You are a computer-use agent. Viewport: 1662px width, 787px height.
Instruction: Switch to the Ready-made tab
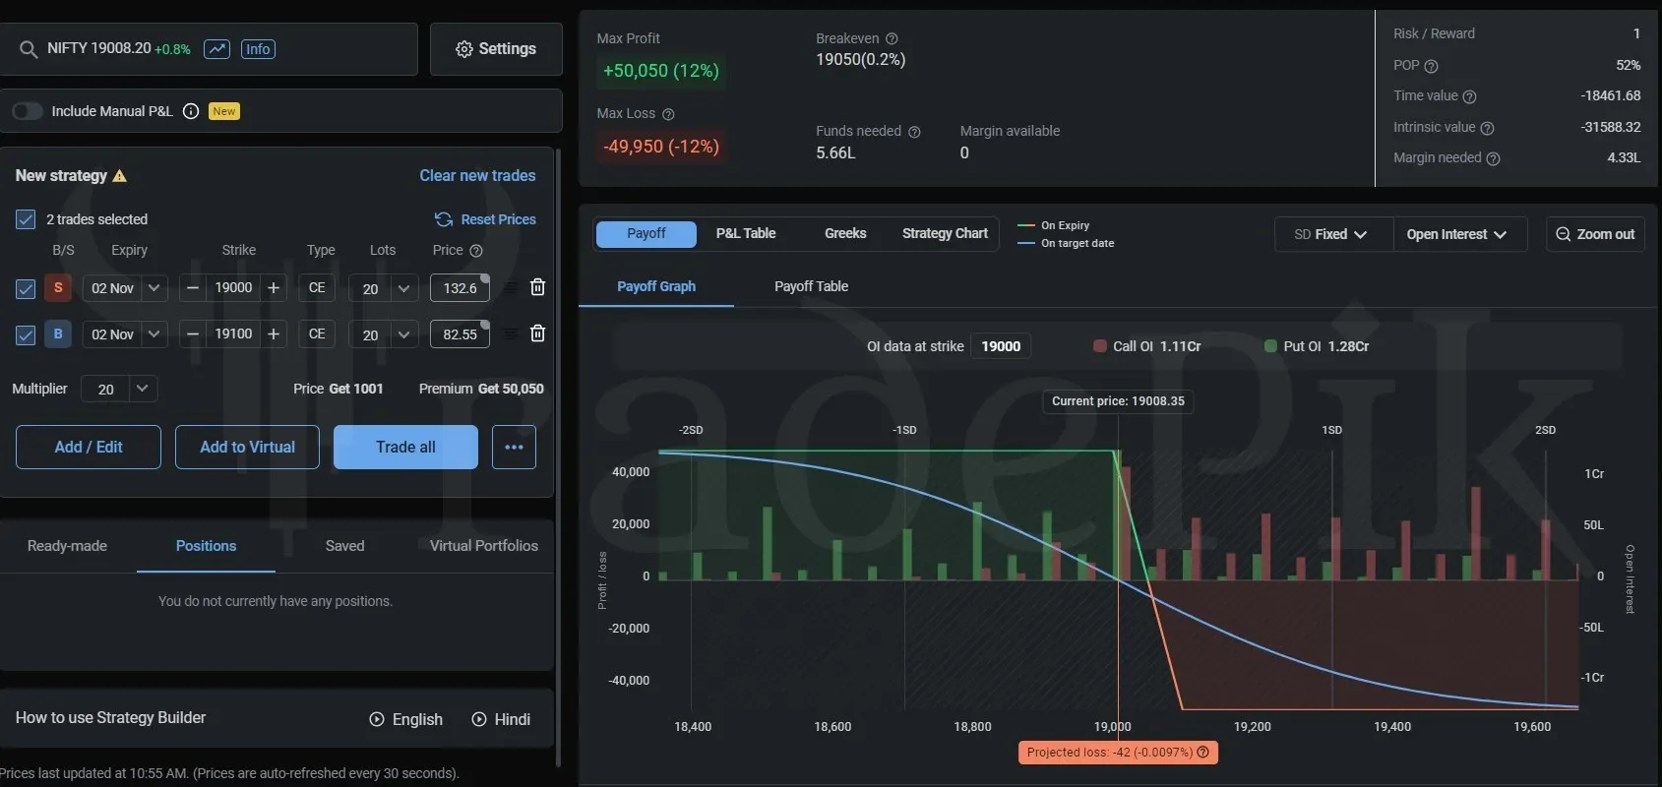click(x=67, y=546)
